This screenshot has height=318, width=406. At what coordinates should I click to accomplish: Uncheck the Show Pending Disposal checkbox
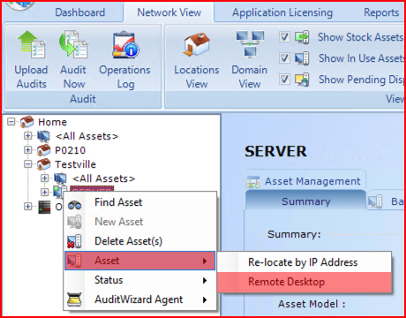[284, 79]
